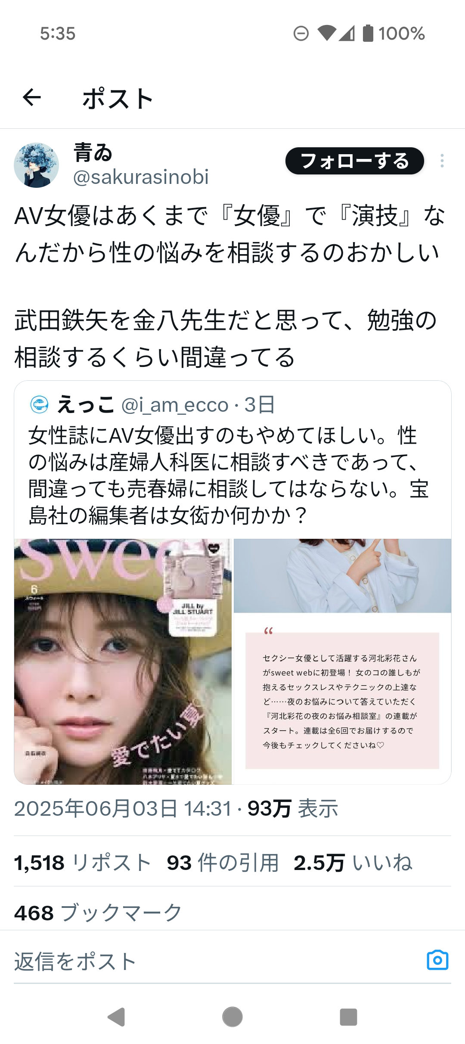The width and height of the screenshot is (465, 1044).
Task: Tap the Android home circle button
Action: [232, 1017]
